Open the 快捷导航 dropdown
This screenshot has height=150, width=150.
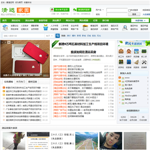[x=140, y=20]
